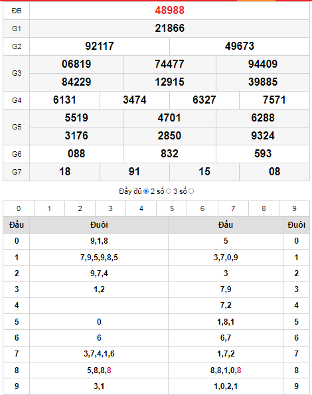Click the tail values "1,2" cell
Viewport: 312px width, 395px height.
99,289
